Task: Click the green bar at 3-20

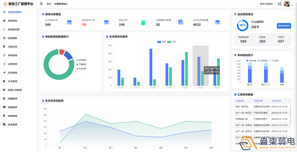Action: pyautogui.click(x=186, y=69)
